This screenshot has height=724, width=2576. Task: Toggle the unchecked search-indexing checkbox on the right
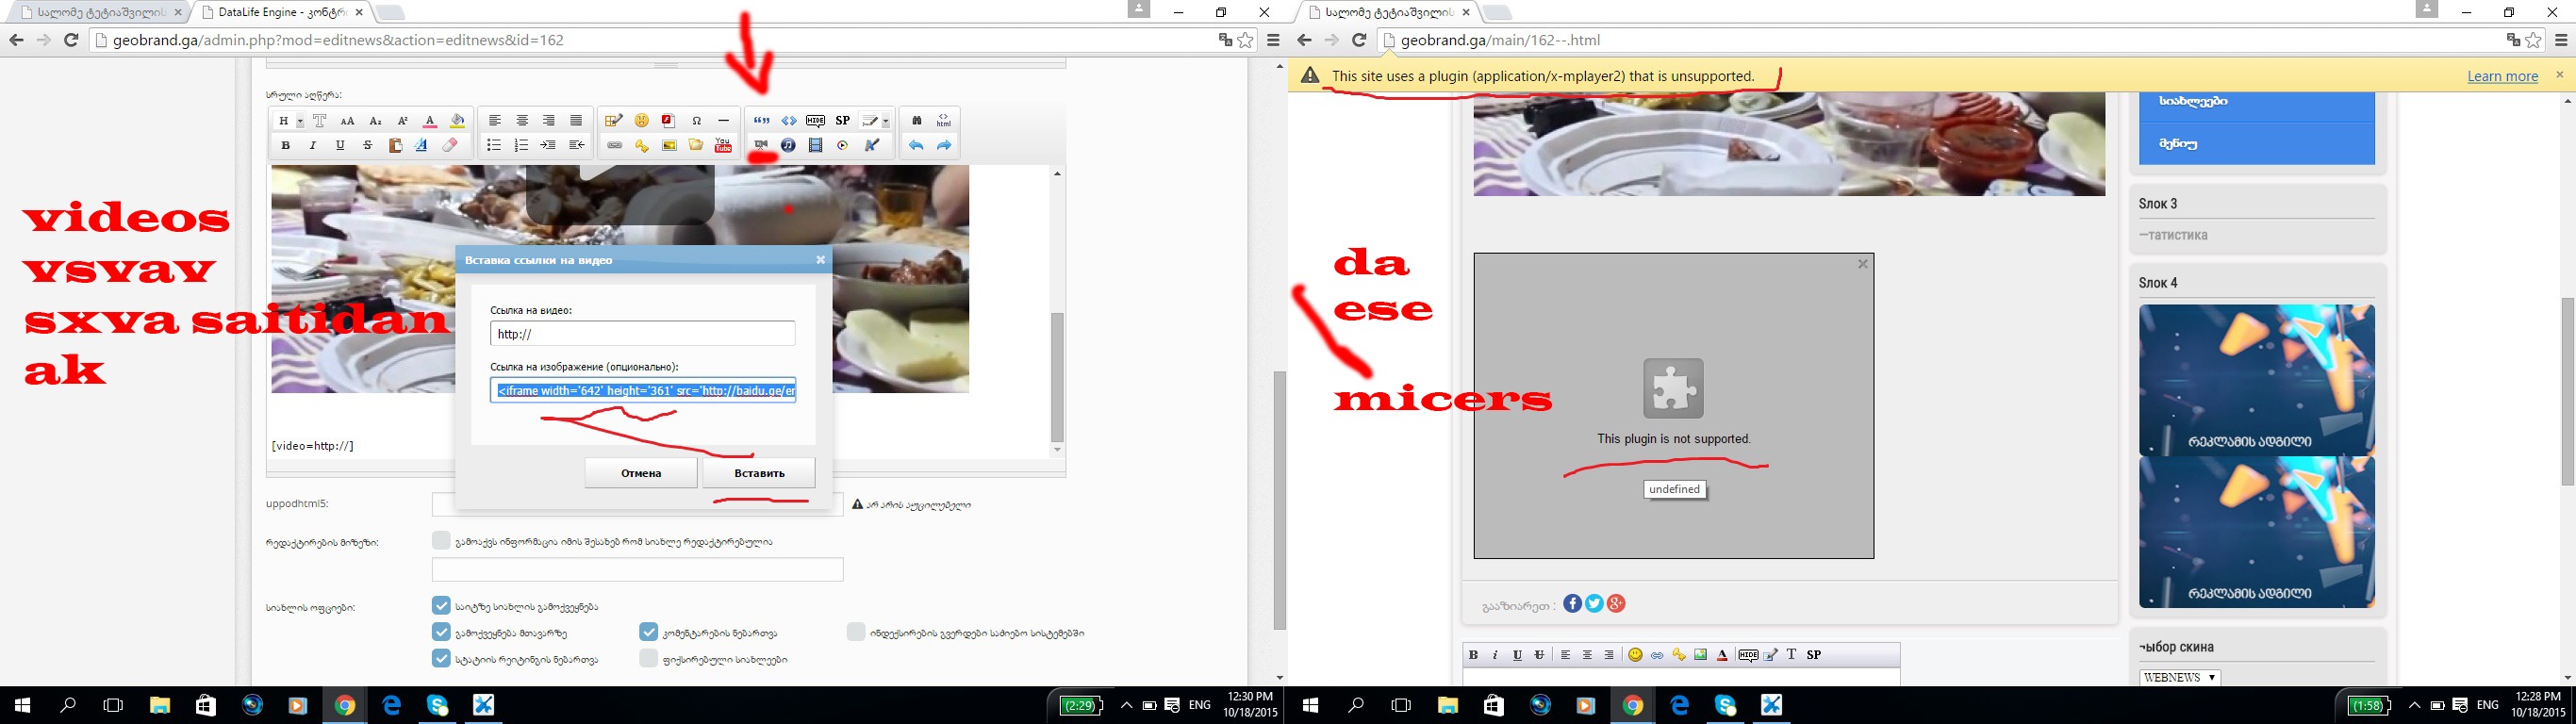coord(856,631)
